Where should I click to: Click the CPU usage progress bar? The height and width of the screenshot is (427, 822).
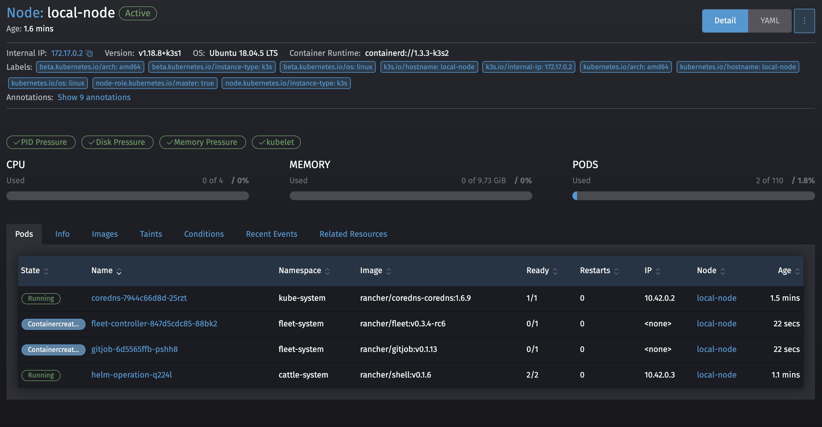click(127, 196)
